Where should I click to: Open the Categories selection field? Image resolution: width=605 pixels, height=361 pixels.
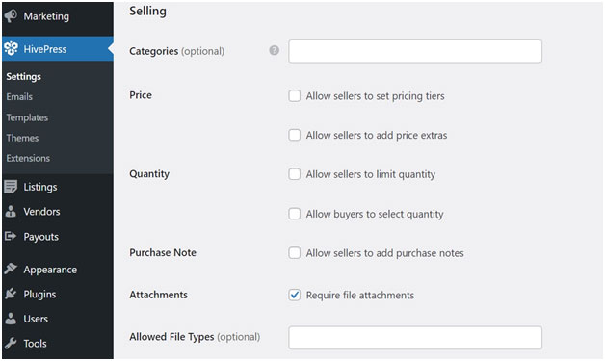click(415, 51)
